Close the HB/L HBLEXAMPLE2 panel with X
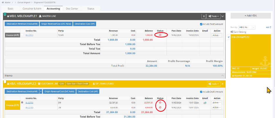Screen dimensions: 275x118 click(x=222, y=84)
